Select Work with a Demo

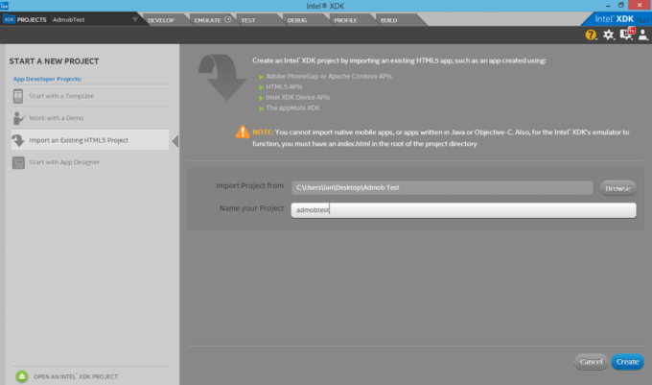click(x=90, y=118)
